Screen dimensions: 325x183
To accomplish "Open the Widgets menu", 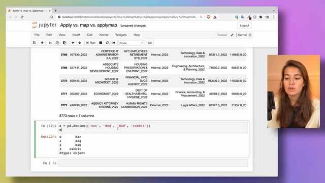I will tap(121, 35).
